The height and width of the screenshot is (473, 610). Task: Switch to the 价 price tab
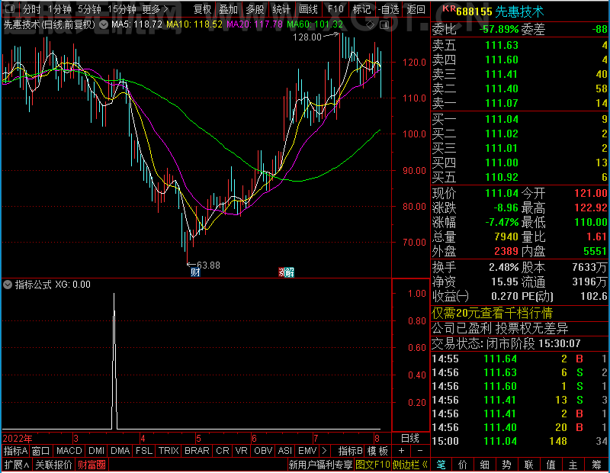click(x=463, y=465)
